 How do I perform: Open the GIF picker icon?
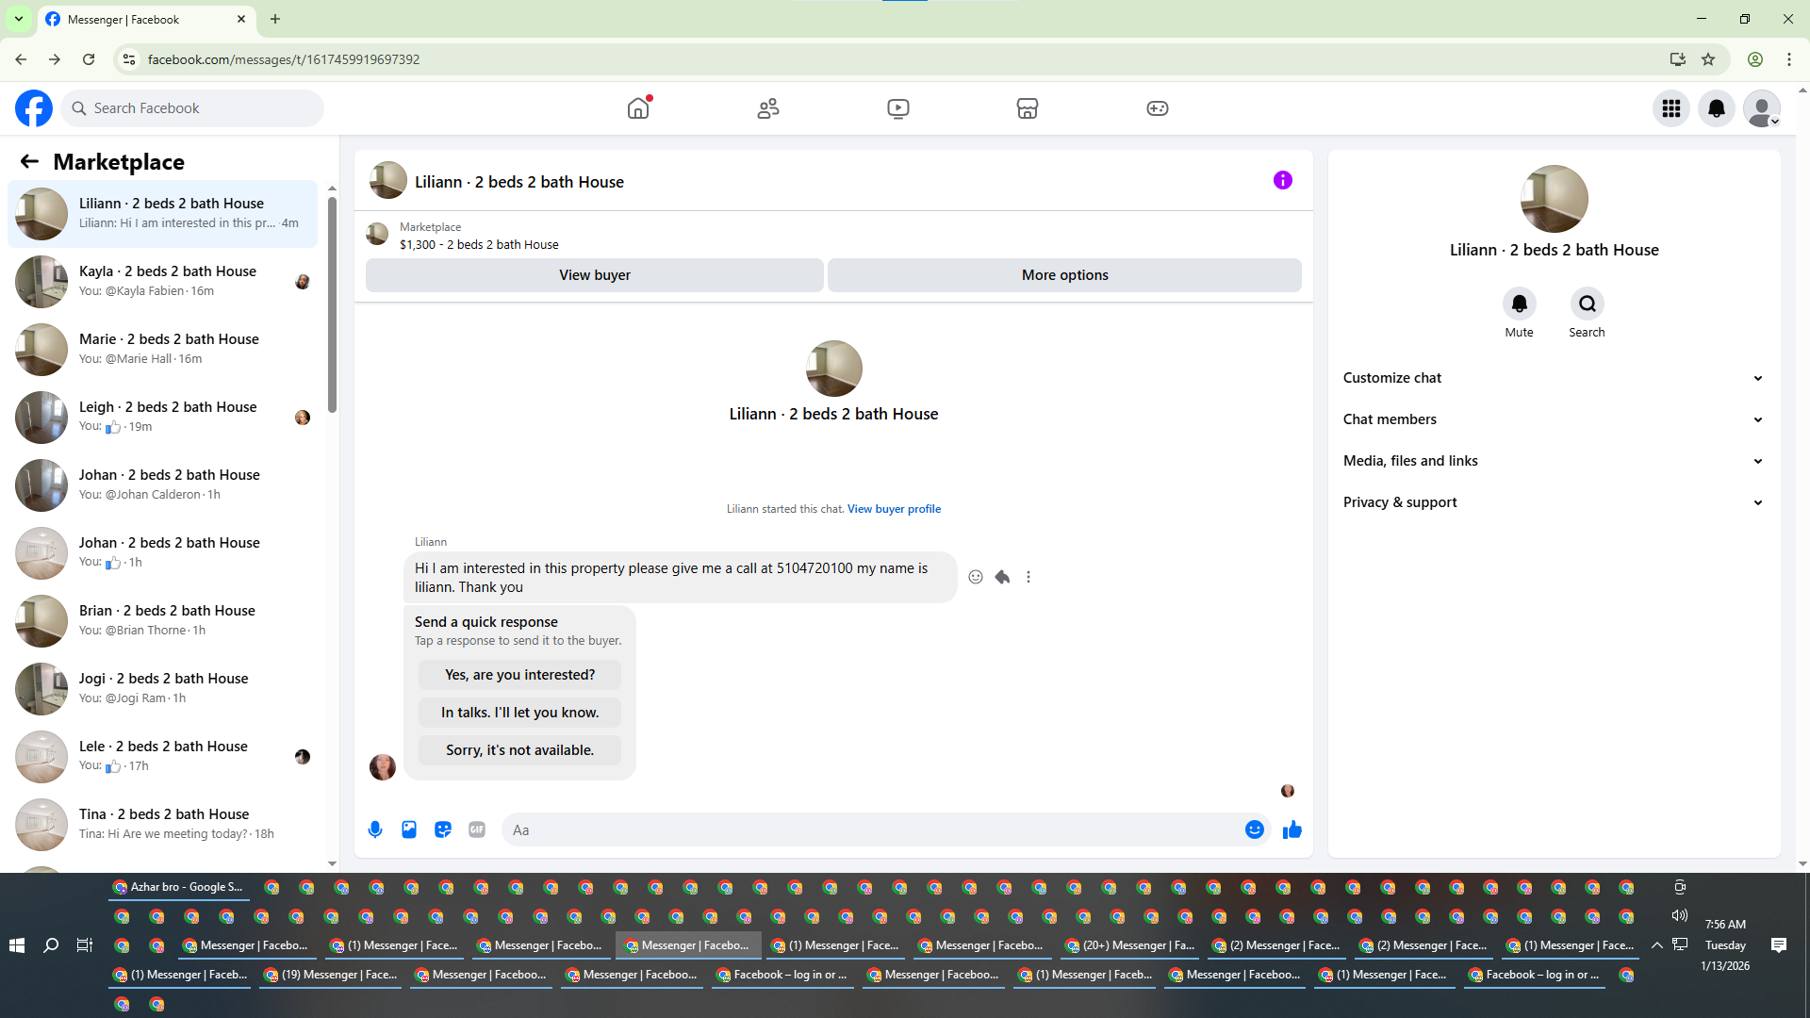pyautogui.click(x=477, y=829)
